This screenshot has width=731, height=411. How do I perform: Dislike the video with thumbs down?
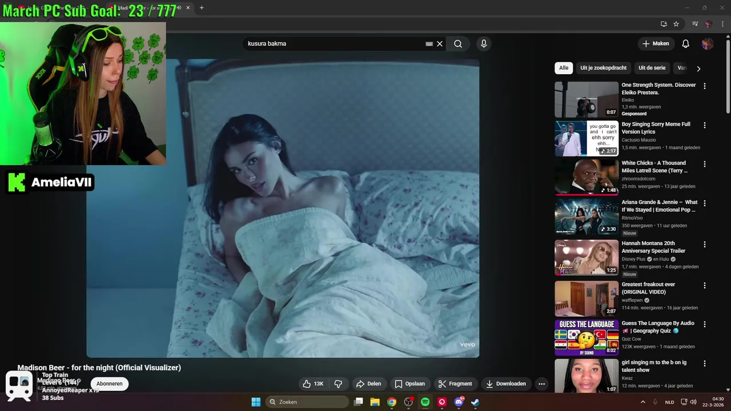[x=338, y=384]
